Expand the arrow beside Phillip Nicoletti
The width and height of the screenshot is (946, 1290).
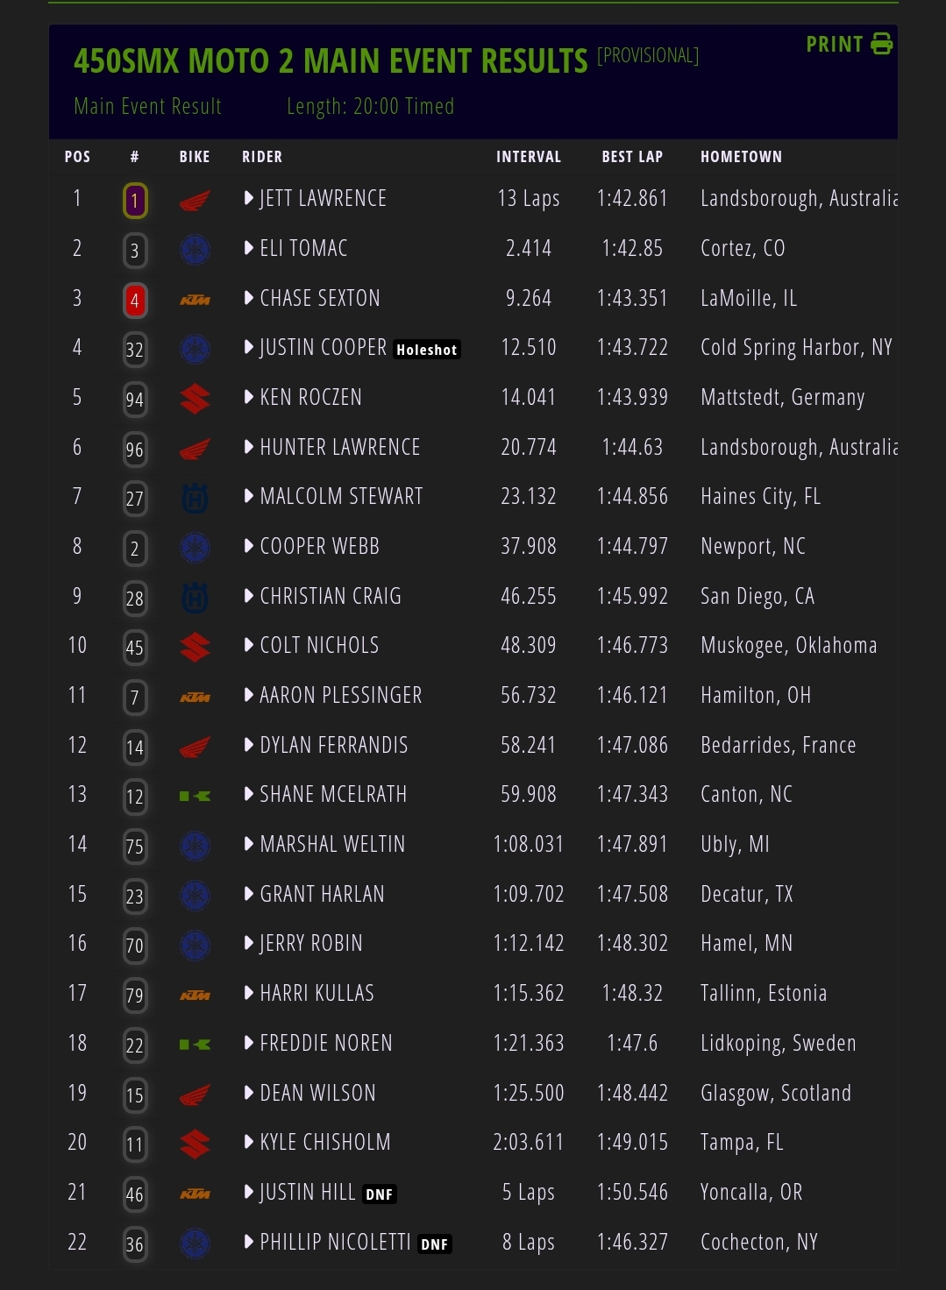coord(249,1243)
